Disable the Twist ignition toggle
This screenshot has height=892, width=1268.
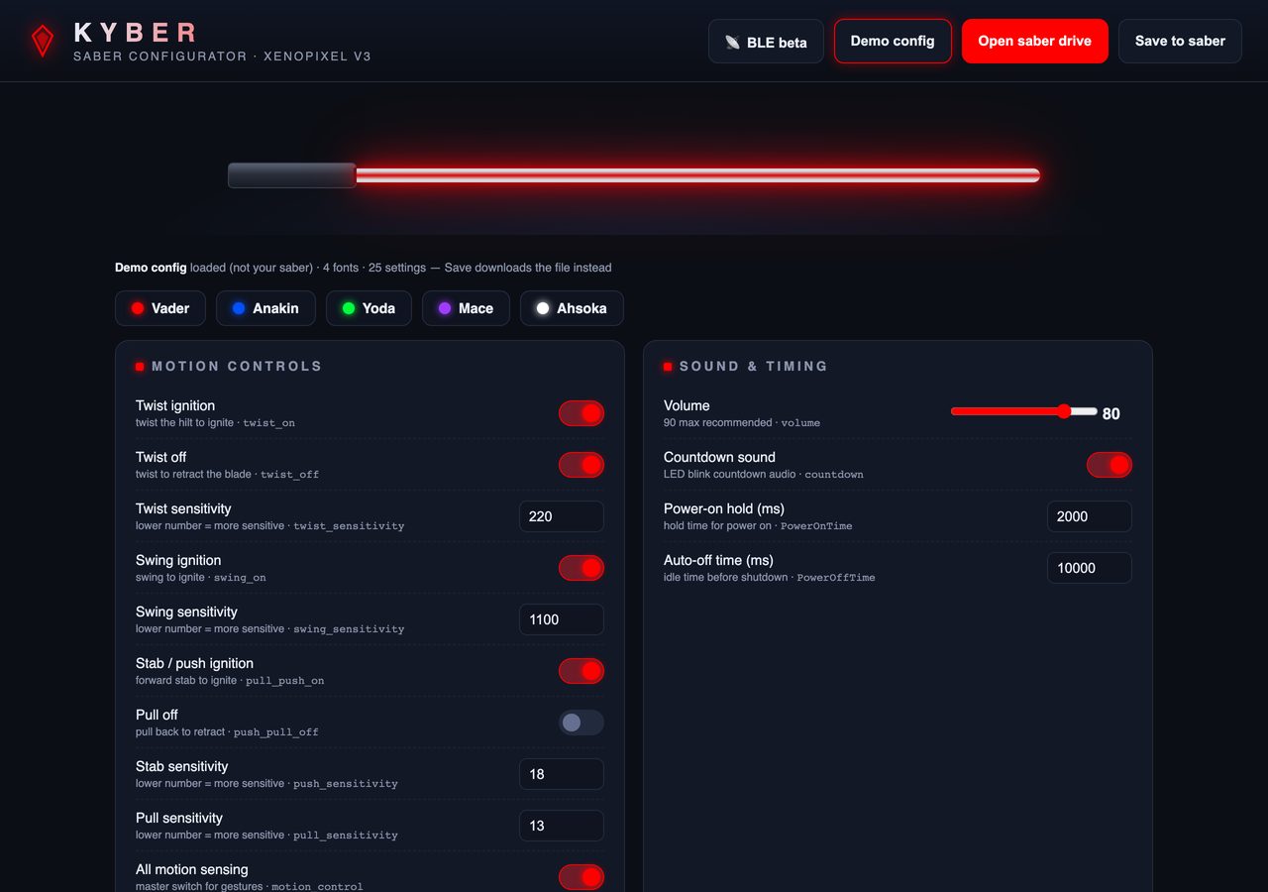(581, 413)
